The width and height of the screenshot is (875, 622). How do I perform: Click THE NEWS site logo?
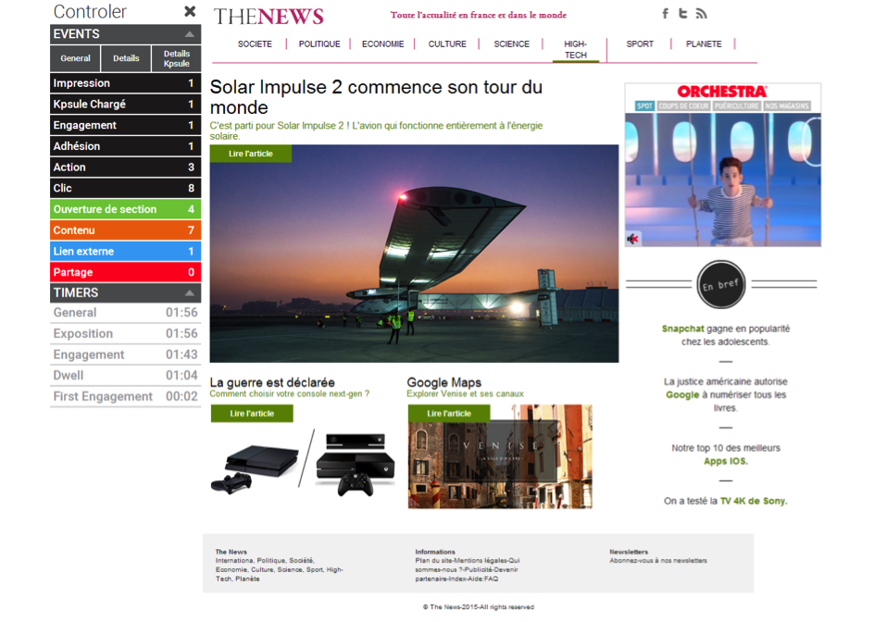(269, 16)
